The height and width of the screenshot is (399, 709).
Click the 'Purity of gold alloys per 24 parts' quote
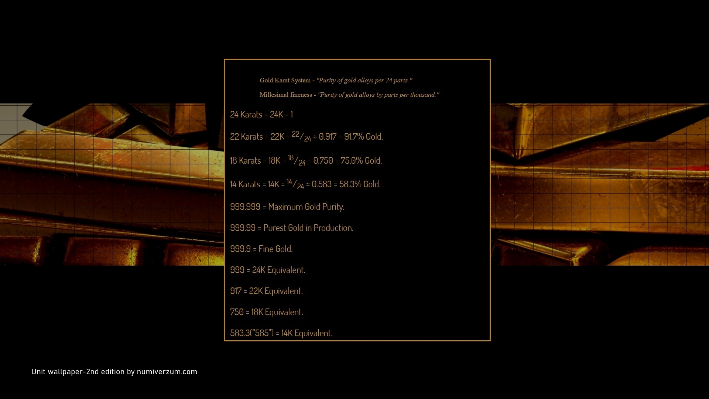coord(364,80)
